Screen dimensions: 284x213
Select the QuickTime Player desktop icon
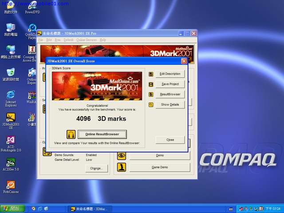click(32, 32)
